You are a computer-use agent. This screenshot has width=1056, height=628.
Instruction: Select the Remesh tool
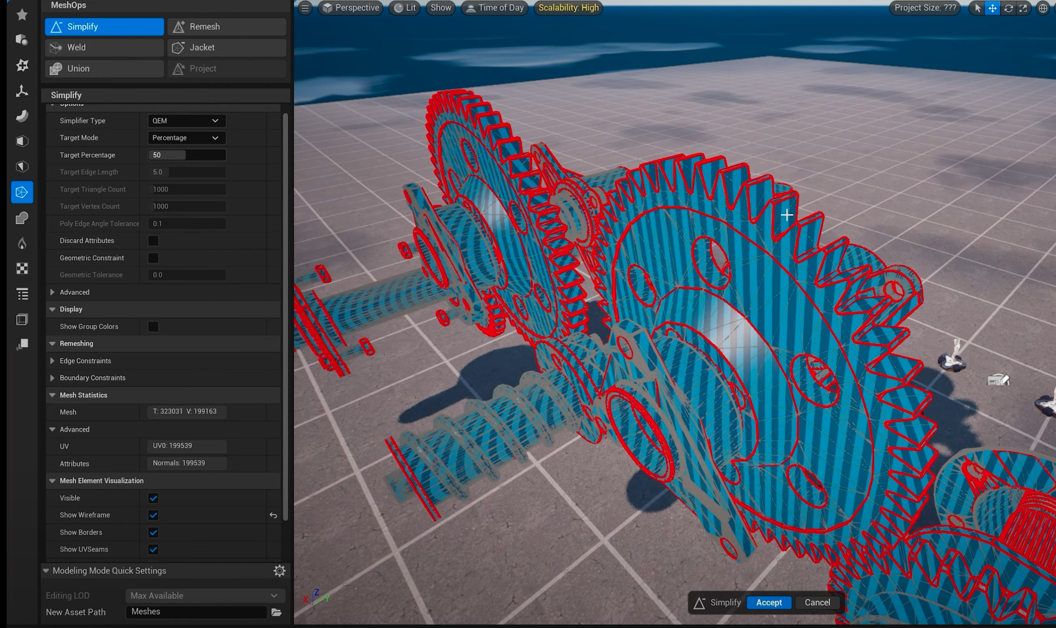tap(227, 26)
